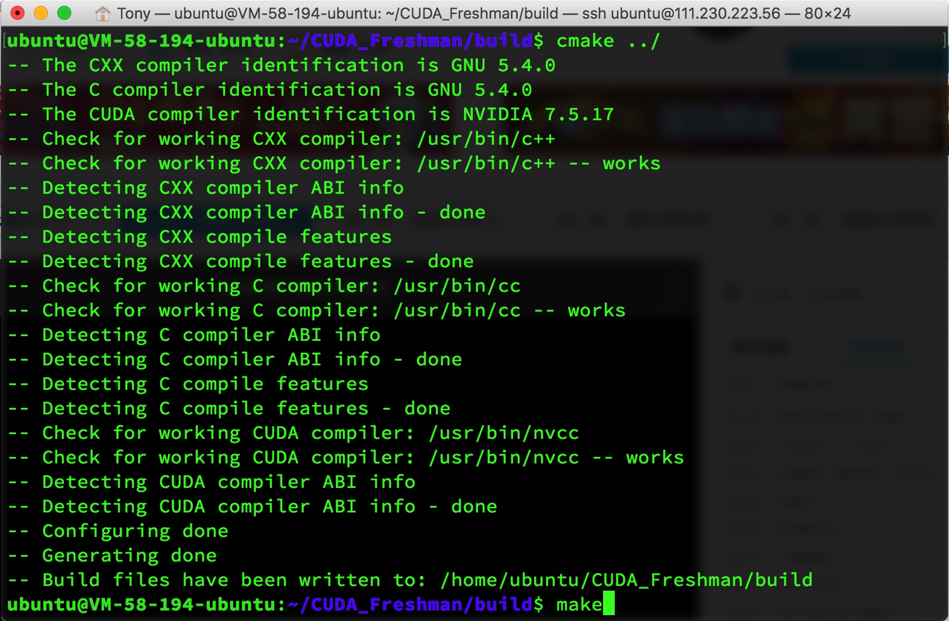Click the 'Generating done' output line
This screenshot has width=949, height=621.
(129, 556)
